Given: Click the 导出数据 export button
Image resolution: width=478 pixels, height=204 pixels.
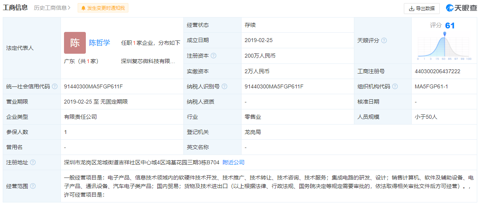Looking at the screenshot, I should click(x=421, y=8).
